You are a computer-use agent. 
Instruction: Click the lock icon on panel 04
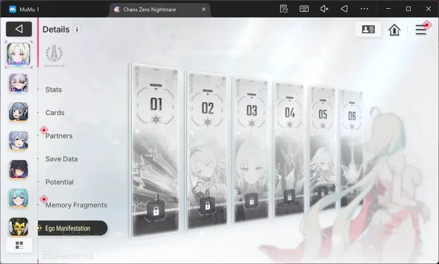[x=289, y=196]
